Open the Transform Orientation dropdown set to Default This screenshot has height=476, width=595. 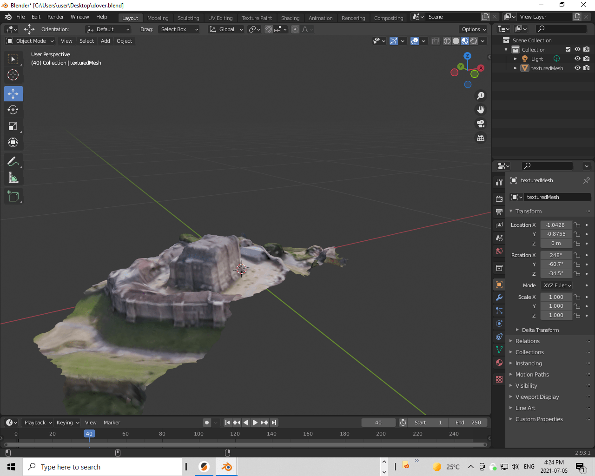(x=108, y=29)
